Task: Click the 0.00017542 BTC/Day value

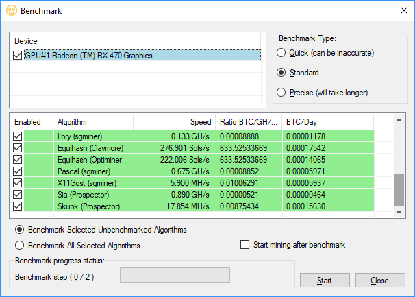Action: click(305, 148)
